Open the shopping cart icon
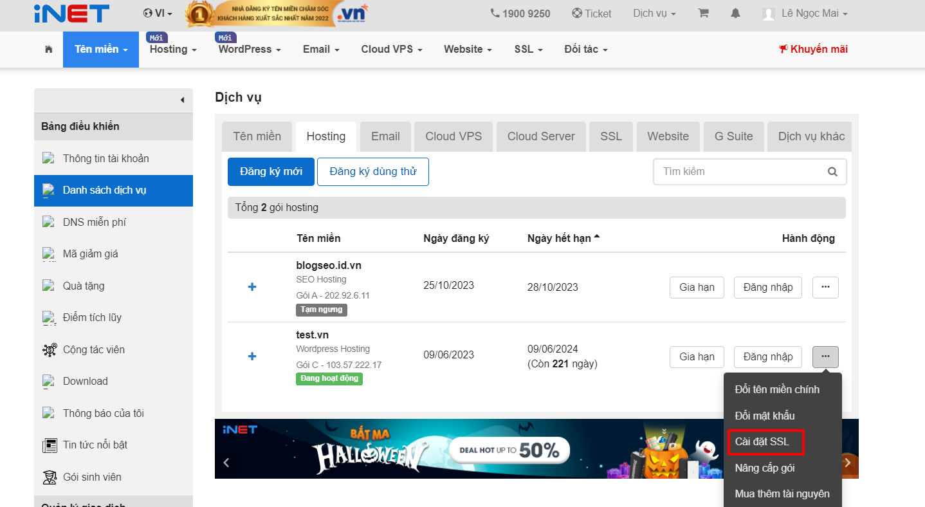 tap(703, 13)
